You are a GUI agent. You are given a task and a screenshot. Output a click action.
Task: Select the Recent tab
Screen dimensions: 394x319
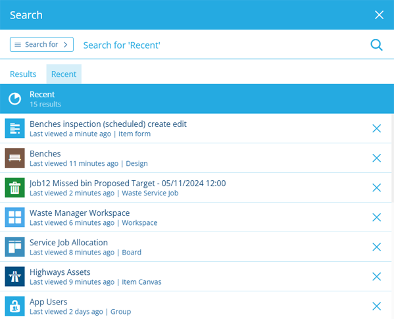coord(64,74)
